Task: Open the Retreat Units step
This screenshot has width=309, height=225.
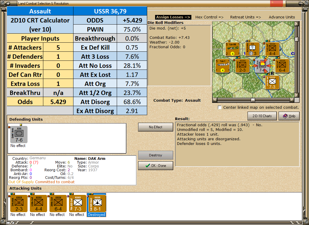Action: click(246, 17)
